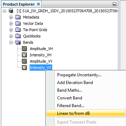The width and height of the screenshot is (126, 126).
Task: Expand the Metadata folder
Action: [11, 17]
